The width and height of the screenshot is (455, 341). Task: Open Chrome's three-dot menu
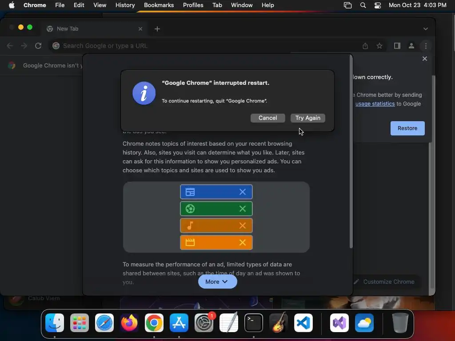[x=426, y=46]
